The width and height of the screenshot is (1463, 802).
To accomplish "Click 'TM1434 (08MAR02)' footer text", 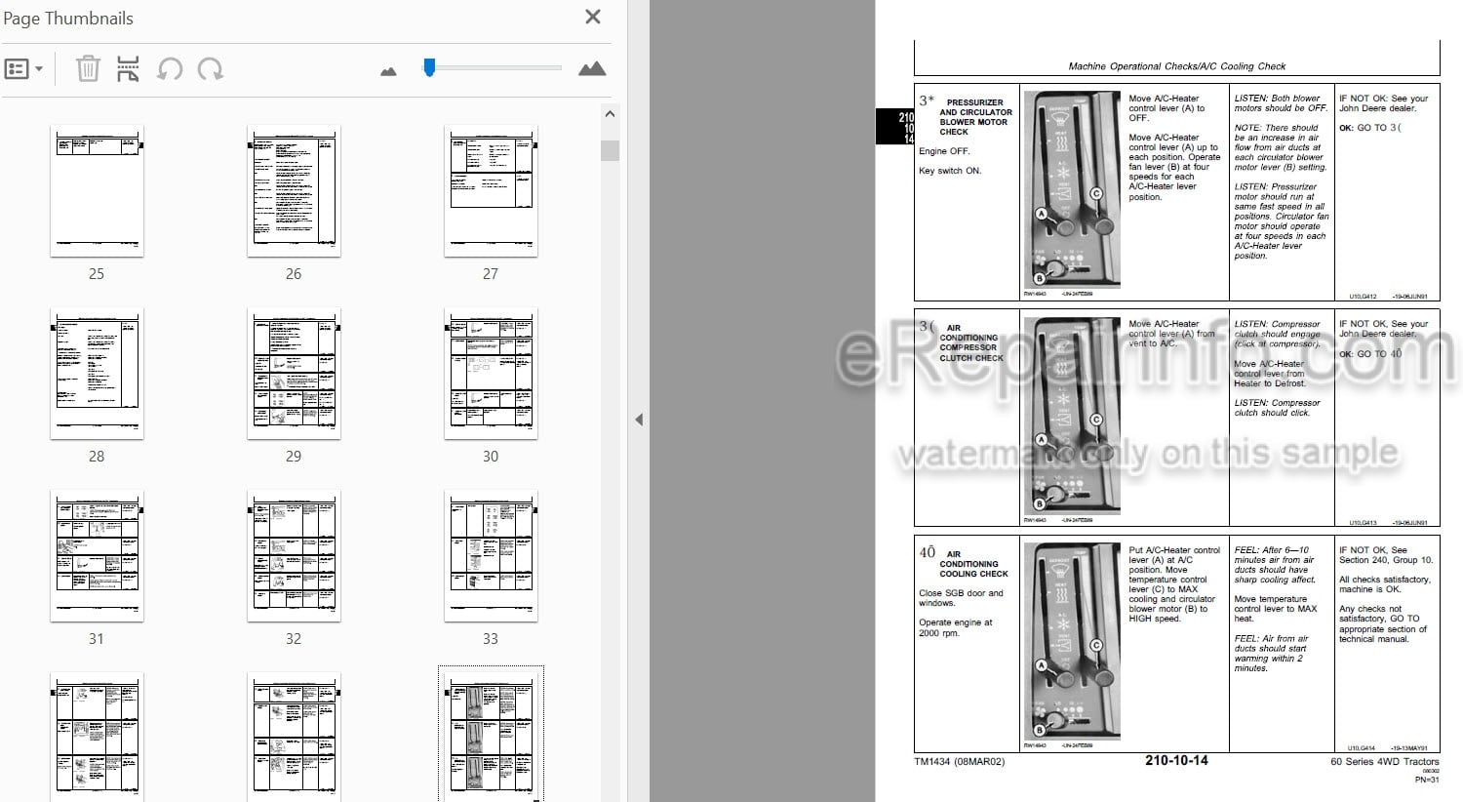I will (x=960, y=762).
